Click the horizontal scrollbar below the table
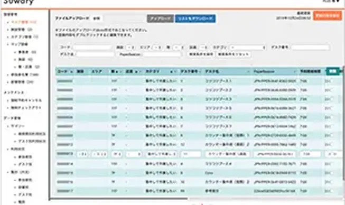345x205 pixels. (x=119, y=199)
